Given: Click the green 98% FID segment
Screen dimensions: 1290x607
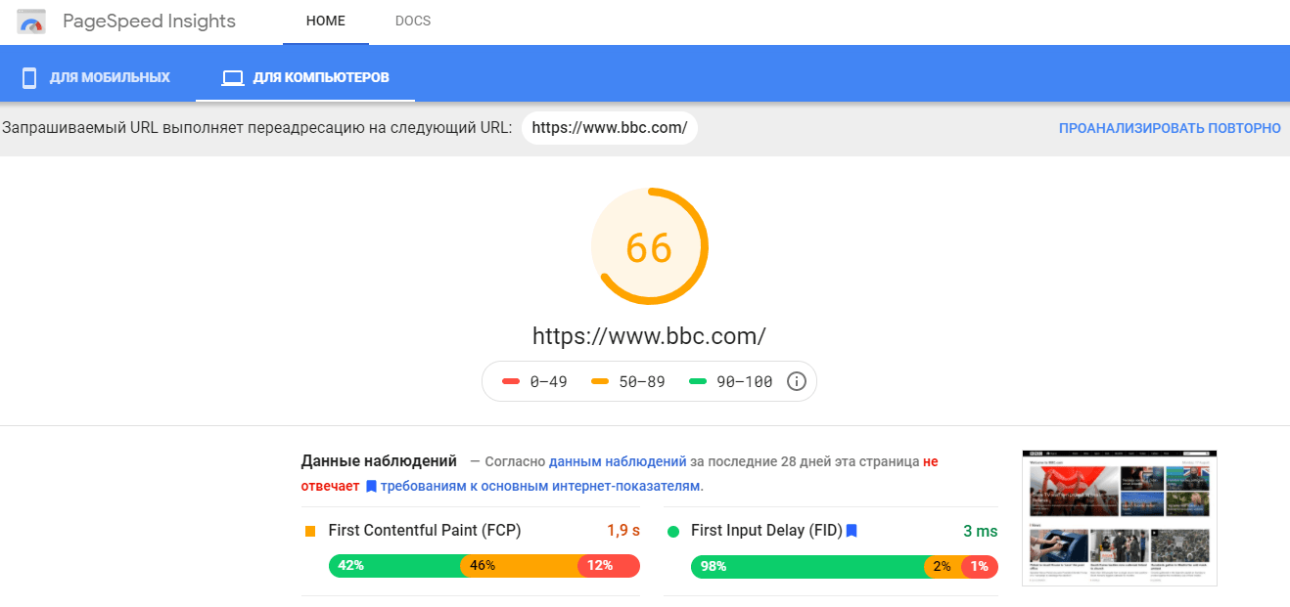Looking at the screenshot, I should 807,567.
